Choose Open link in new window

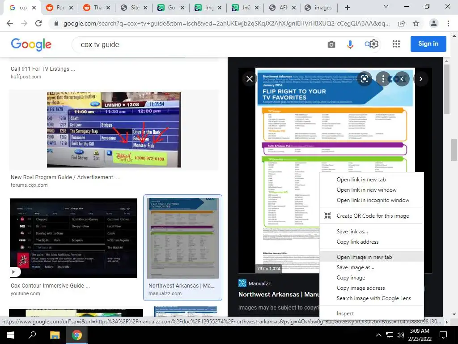coord(372,190)
